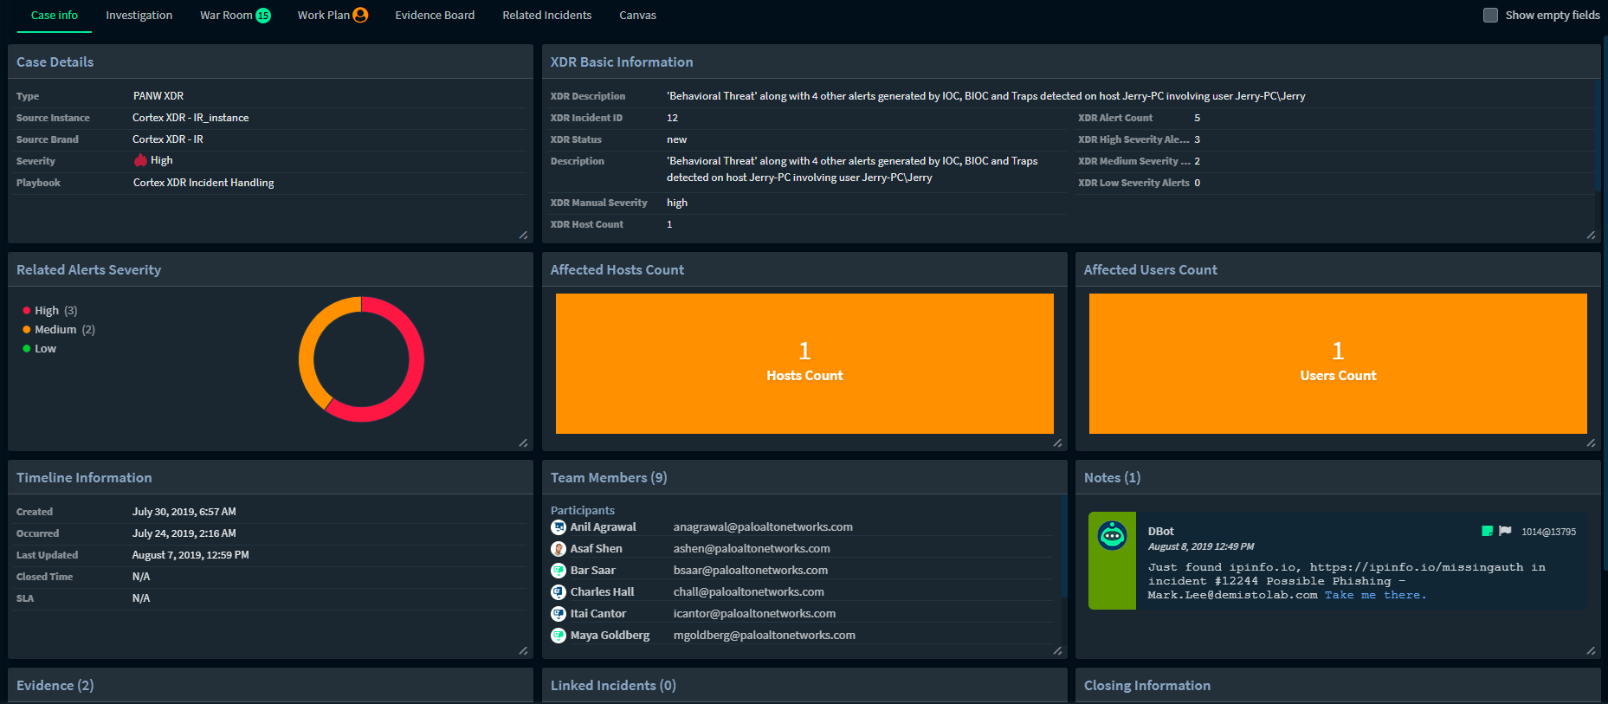The width and height of the screenshot is (1608, 704).
Task: Click the Users Count orange tile
Action: pyautogui.click(x=1338, y=364)
